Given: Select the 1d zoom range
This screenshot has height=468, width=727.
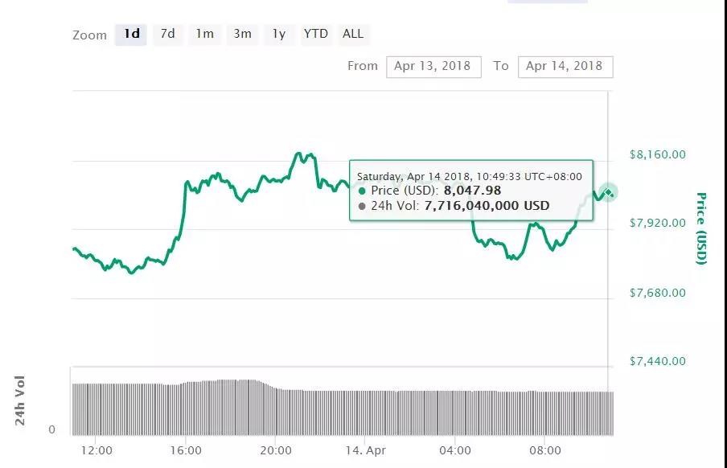Looking at the screenshot, I should (131, 34).
